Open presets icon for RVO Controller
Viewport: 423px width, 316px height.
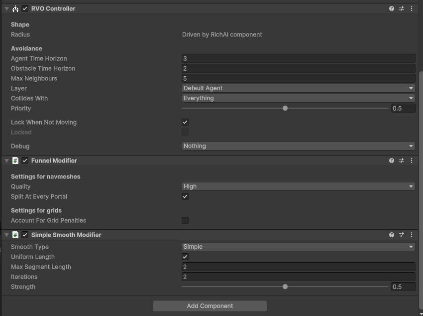pyautogui.click(x=402, y=8)
